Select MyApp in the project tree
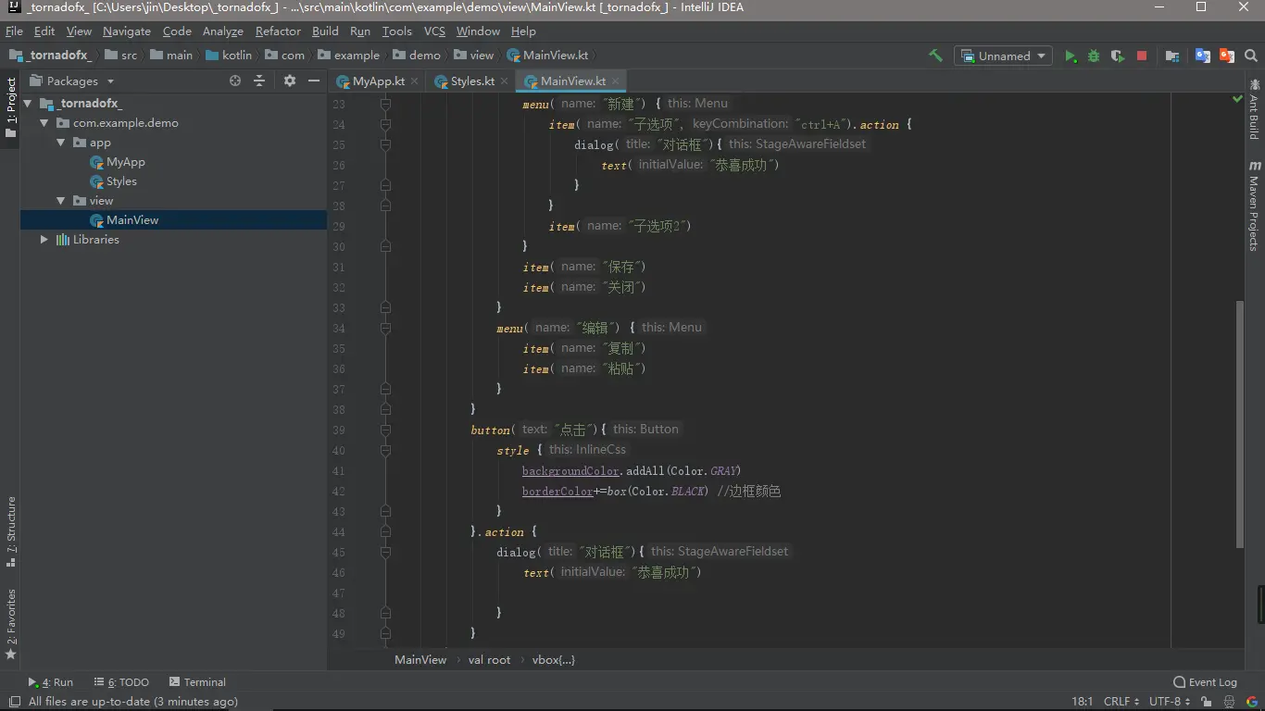The width and height of the screenshot is (1265, 711). pos(126,162)
